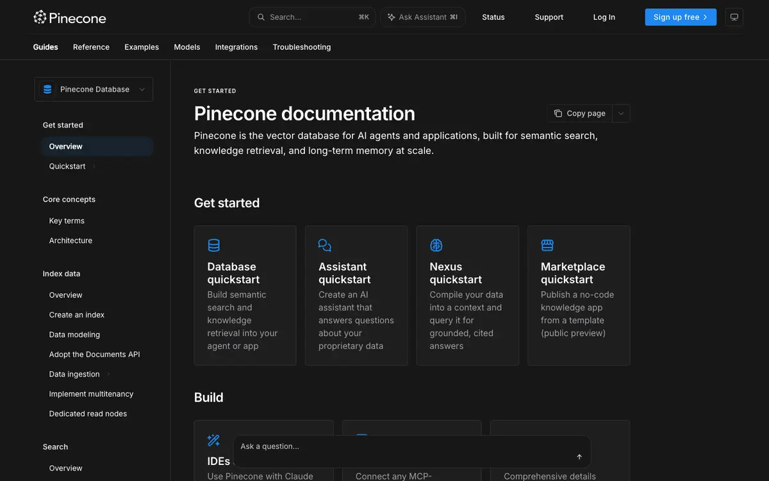Click the Log In link
The width and height of the screenshot is (769, 481).
pyautogui.click(x=604, y=17)
